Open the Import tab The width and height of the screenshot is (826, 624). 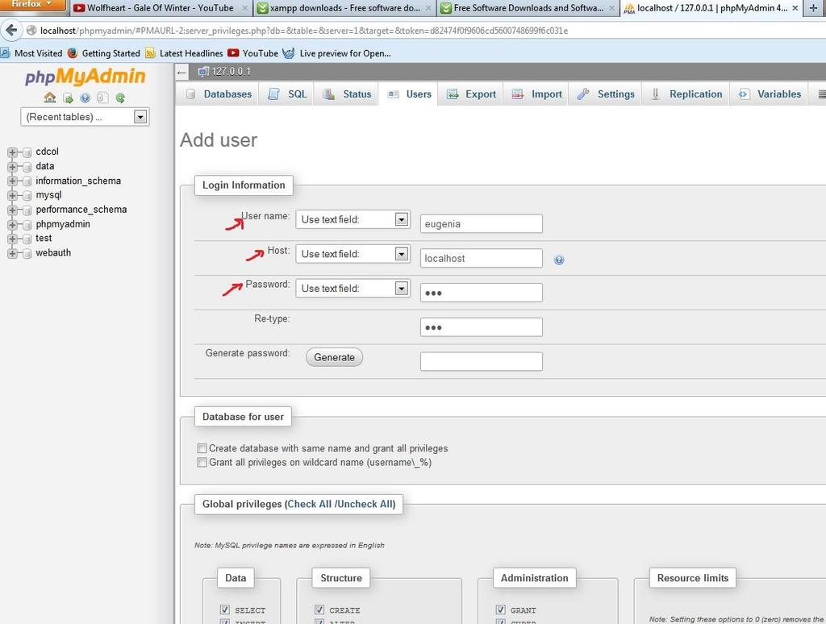click(x=536, y=94)
